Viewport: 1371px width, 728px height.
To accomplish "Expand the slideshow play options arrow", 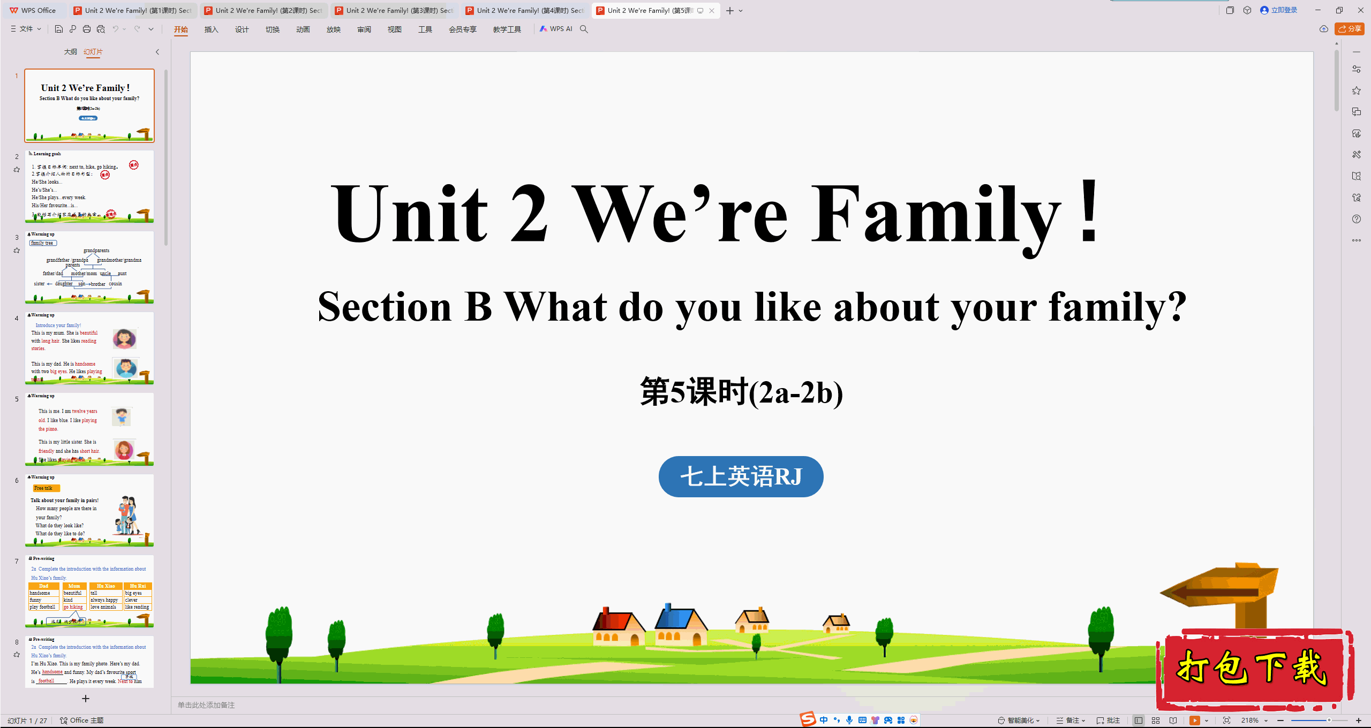I will (1207, 721).
